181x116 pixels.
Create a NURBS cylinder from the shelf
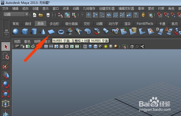(x=34, y=31)
